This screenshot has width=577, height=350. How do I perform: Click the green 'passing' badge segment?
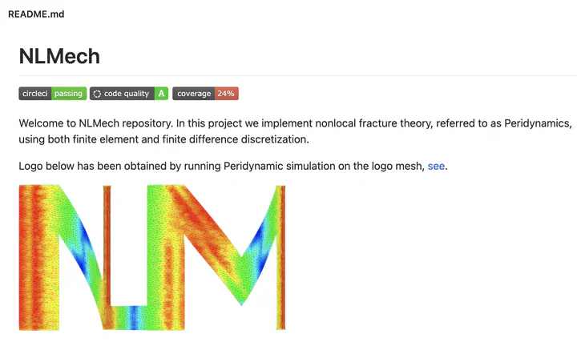(69, 94)
